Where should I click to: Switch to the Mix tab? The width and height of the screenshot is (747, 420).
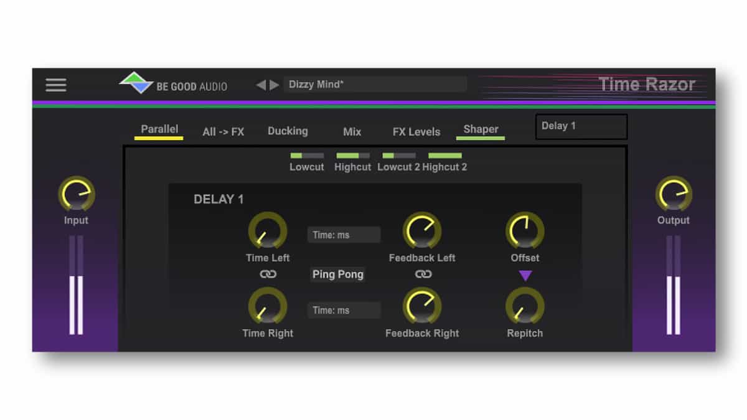(x=352, y=132)
